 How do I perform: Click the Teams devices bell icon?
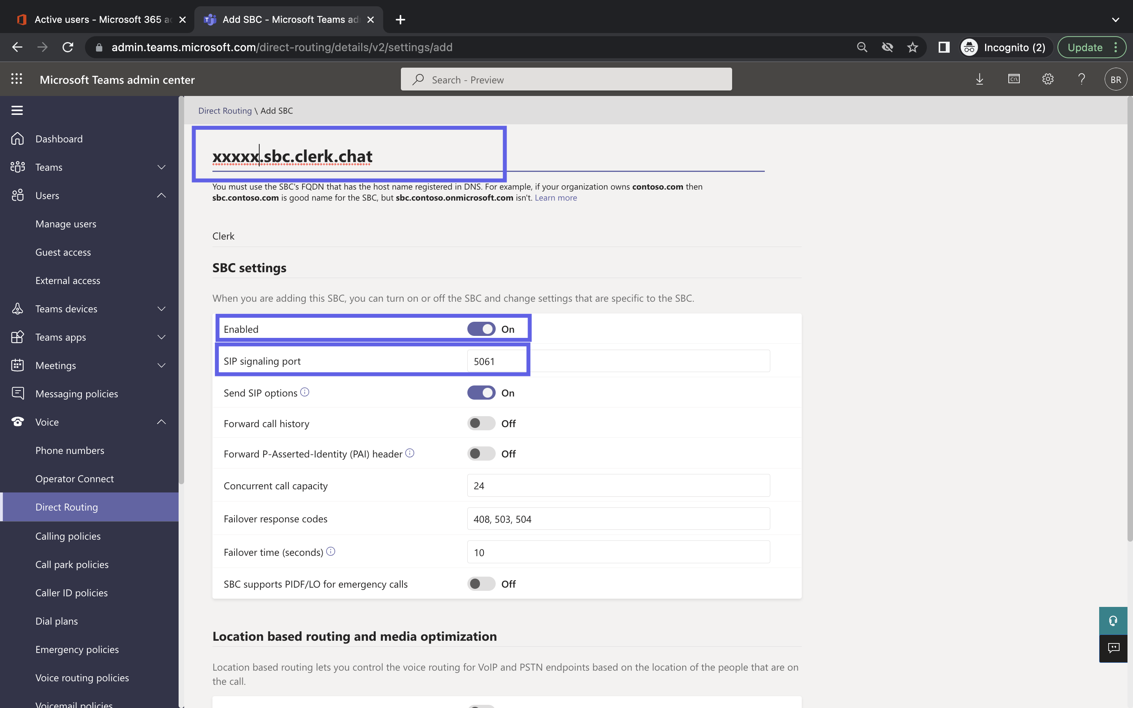coord(17,309)
